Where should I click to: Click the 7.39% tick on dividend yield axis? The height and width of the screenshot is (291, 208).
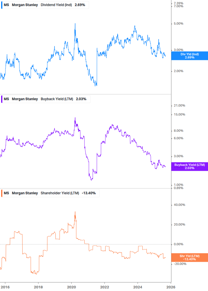[x=178, y=3]
